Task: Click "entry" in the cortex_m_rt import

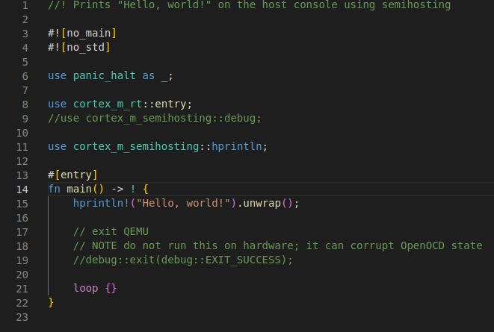Action: [x=170, y=104]
